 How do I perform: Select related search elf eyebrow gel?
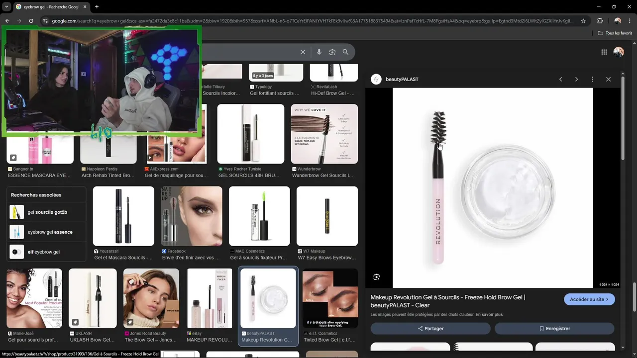pos(46,252)
